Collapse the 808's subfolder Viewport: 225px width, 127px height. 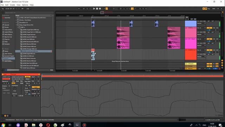(x=18, y=27)
